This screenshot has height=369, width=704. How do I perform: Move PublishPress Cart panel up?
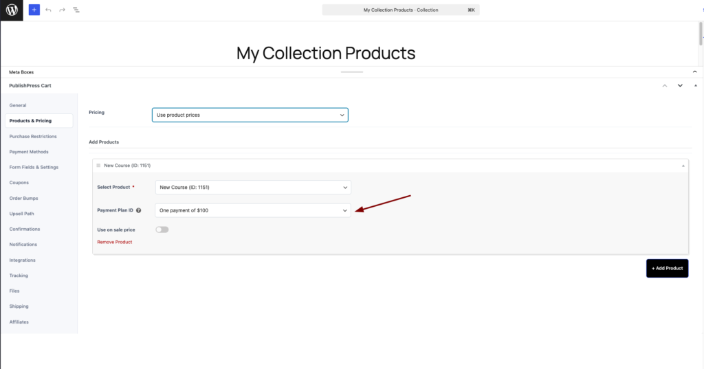pyautogui.click(x=665, y=85)
